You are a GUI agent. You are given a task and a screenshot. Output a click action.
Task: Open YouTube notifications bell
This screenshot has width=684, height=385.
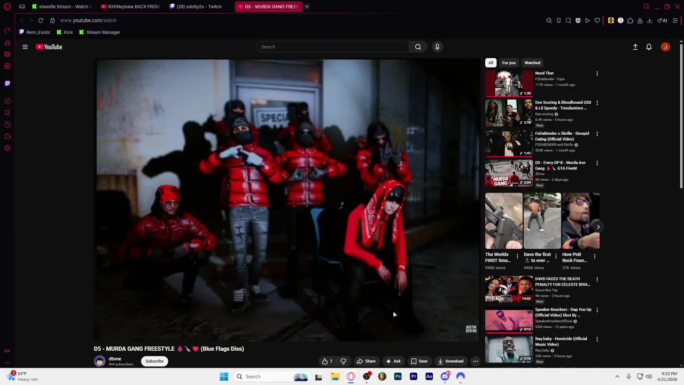[x=649, y=47]
